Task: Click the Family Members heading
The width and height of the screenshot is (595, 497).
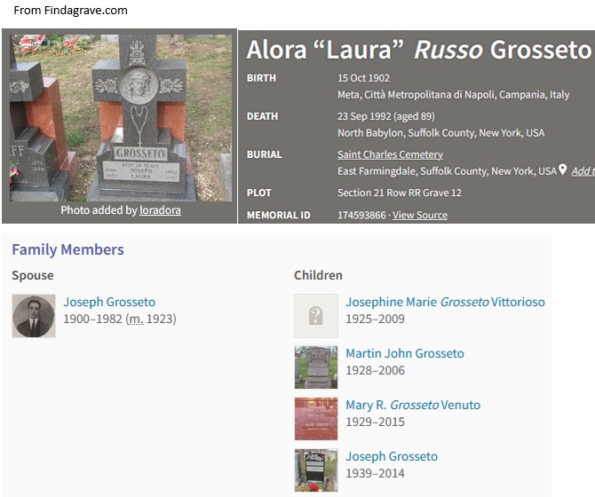Action: pos(67,249)
